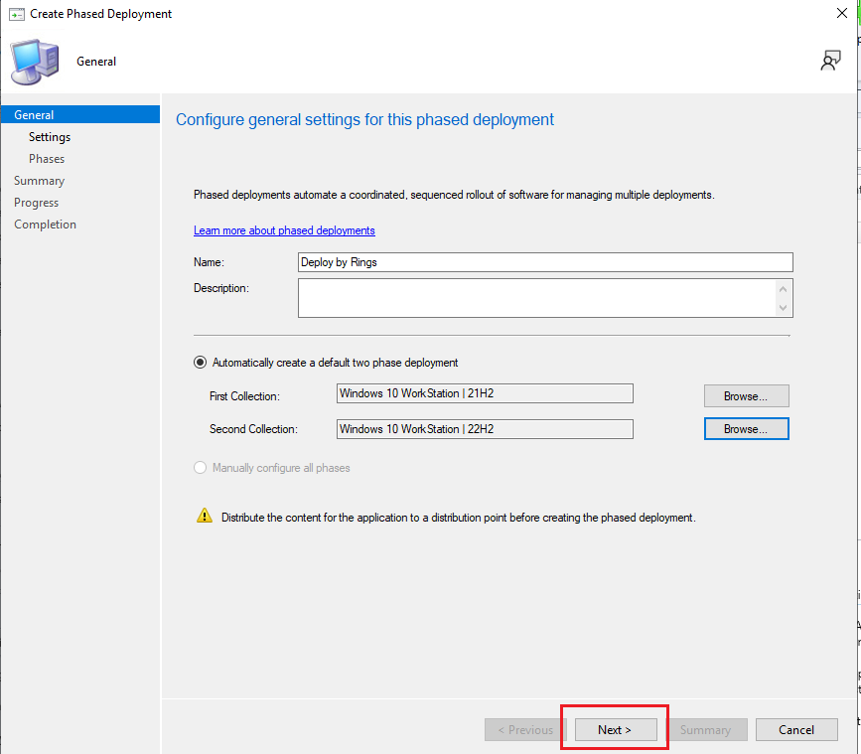Click the feedback person icon
This screenshot has width=861, height=754.
pos(831,61)
